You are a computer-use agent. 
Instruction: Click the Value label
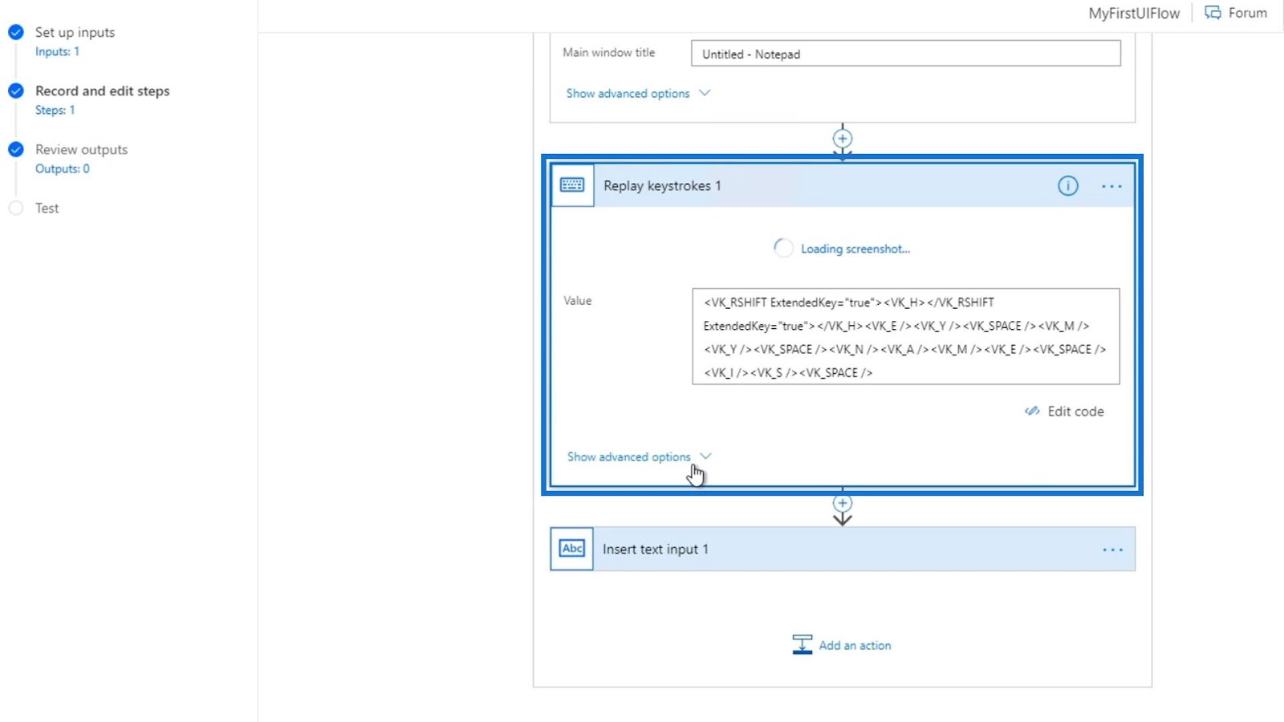point(577,300)
